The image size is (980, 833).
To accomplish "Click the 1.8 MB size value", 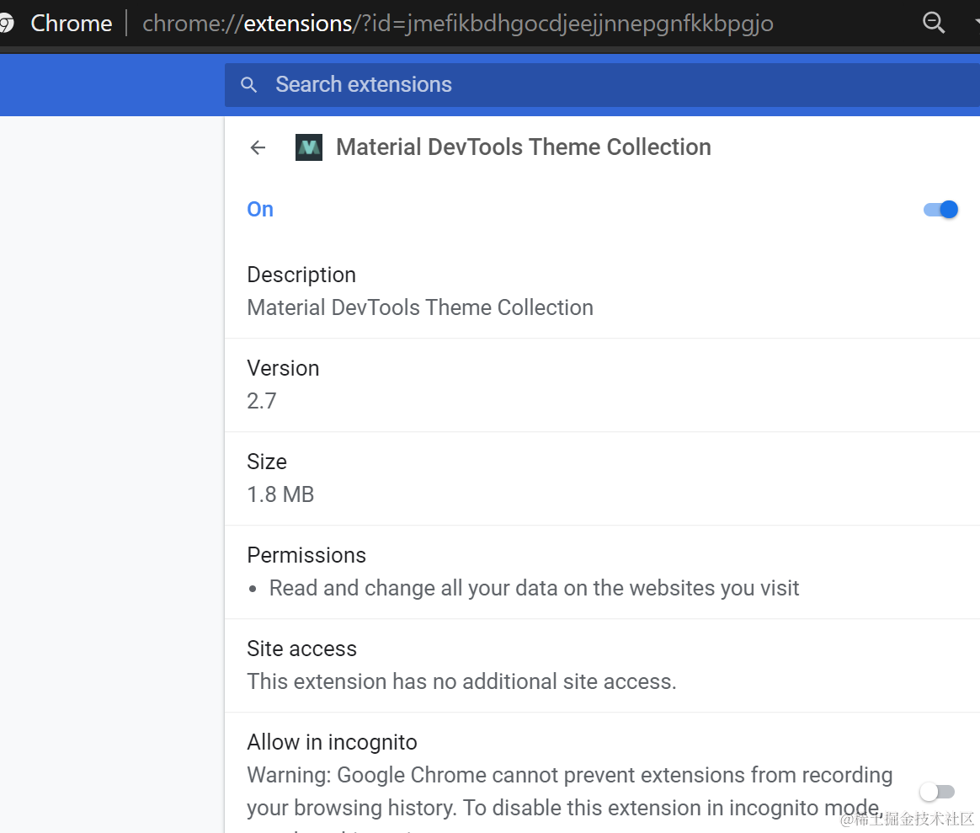I will point(280,494).
